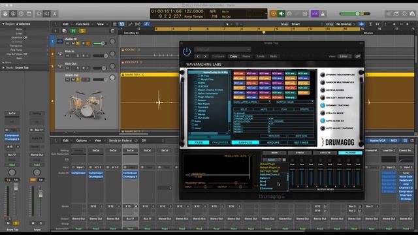Image resolution: width=418 pixels, height=235 pixels.
Task: Click the add track plus button
Action: (56, 31)
